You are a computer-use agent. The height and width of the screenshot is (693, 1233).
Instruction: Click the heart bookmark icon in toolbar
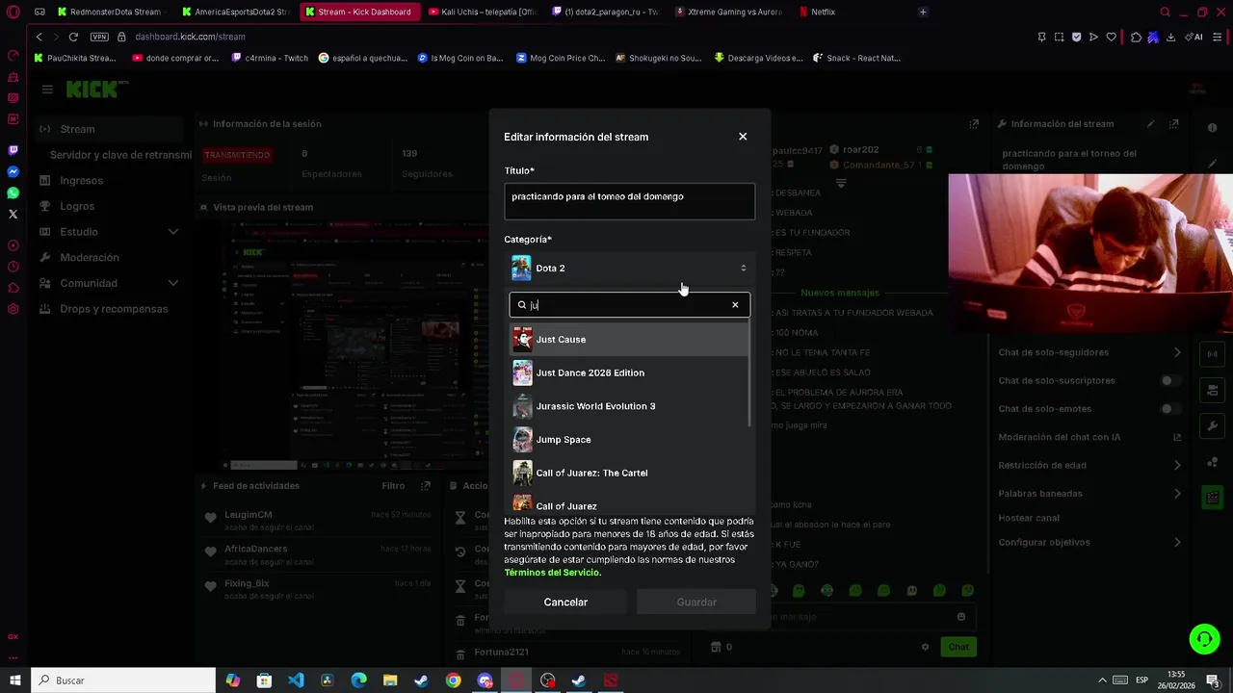coord(1111,37)
